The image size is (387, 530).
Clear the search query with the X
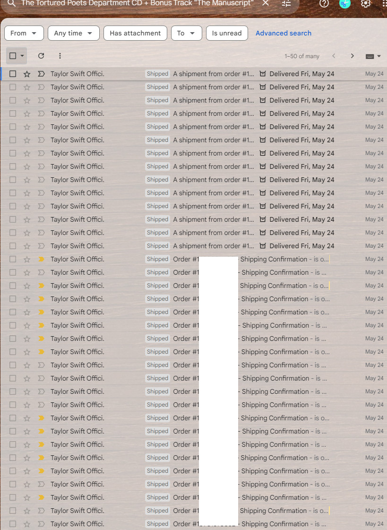pos(266,3)
